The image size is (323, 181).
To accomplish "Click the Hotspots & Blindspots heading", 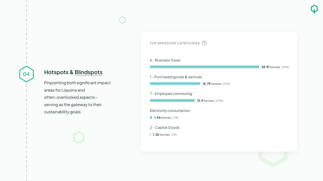I will [x=73, y=72].
